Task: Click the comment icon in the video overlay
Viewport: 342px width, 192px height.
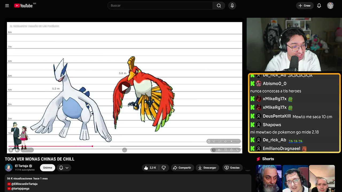Action: tap(220, 141)
